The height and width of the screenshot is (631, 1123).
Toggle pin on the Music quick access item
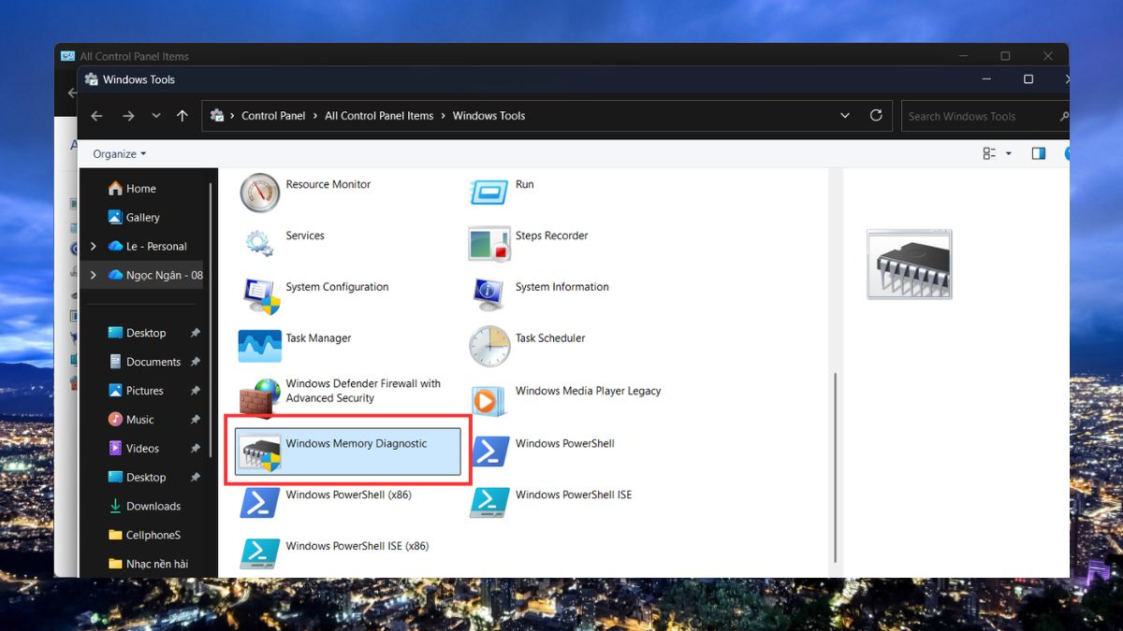[x=195, y=420]
